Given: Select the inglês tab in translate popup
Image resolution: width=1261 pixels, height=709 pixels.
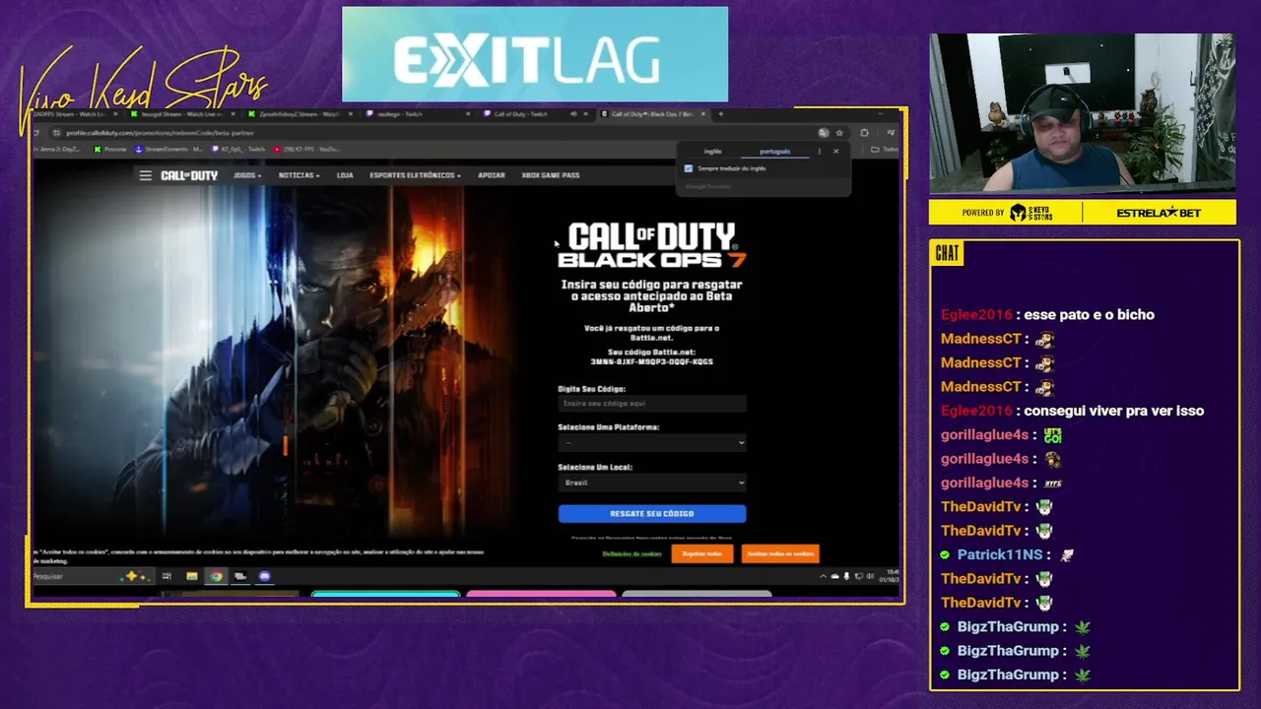Looking at the screenshot, I should pyautogui.click(x=712, y=152).
